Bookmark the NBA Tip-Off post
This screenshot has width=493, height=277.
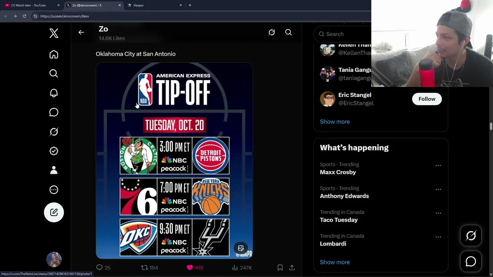click(280, 267)
